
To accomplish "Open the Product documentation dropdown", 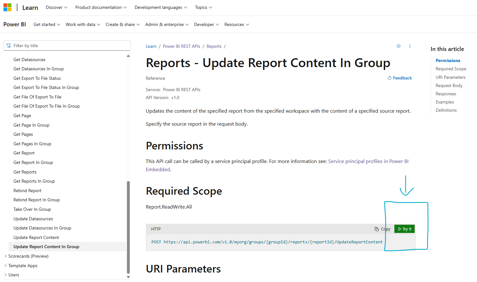I will click(x=101, y=7).
